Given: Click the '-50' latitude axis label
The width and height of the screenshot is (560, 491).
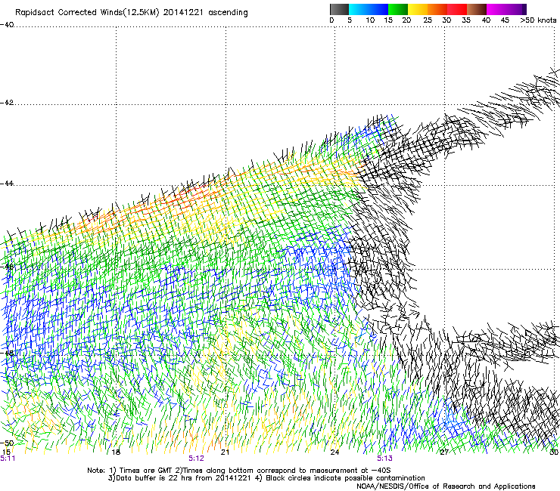Looking at the screenshot, I should point(7,443).
